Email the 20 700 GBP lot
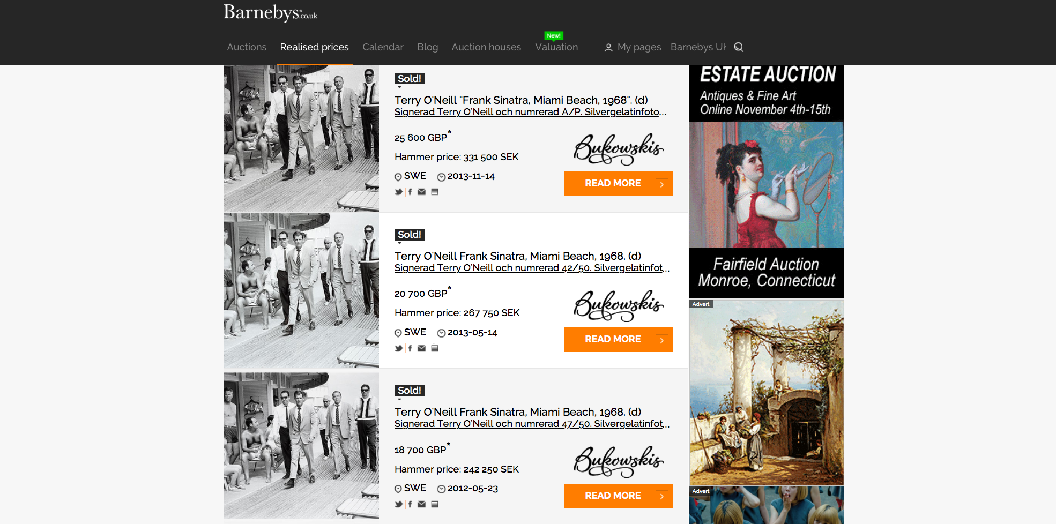Image resolution: width=1056 pixels, height=524 pixels. point(422,348)
